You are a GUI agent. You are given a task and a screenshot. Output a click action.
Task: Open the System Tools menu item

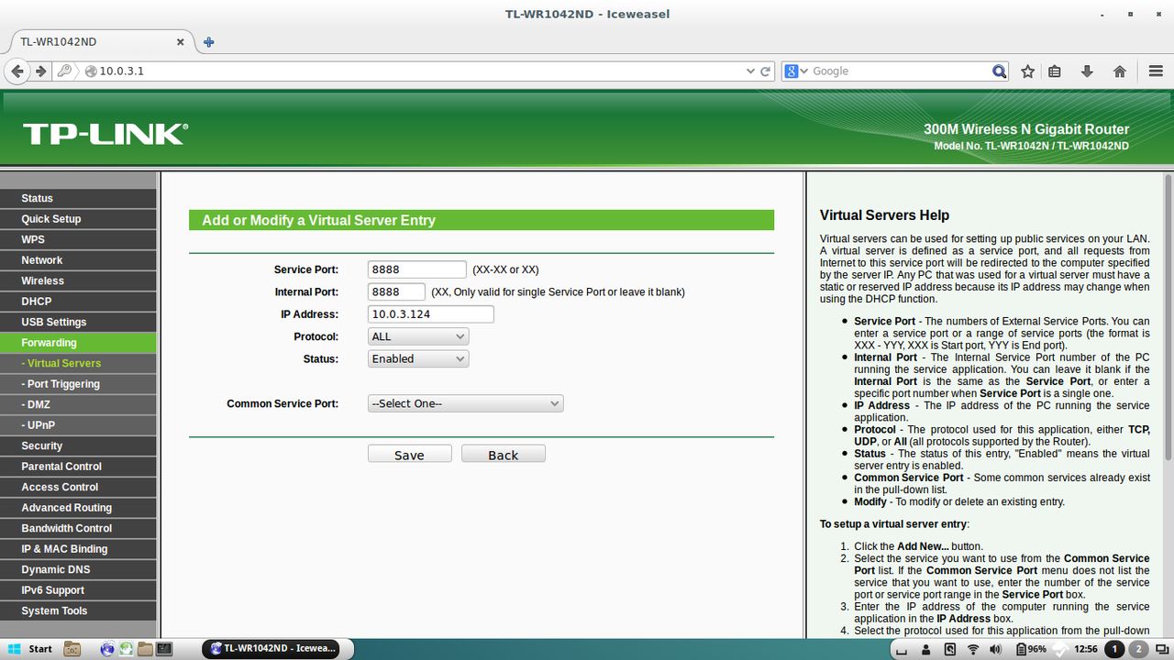pyautogui.click(x=78, y=610)
